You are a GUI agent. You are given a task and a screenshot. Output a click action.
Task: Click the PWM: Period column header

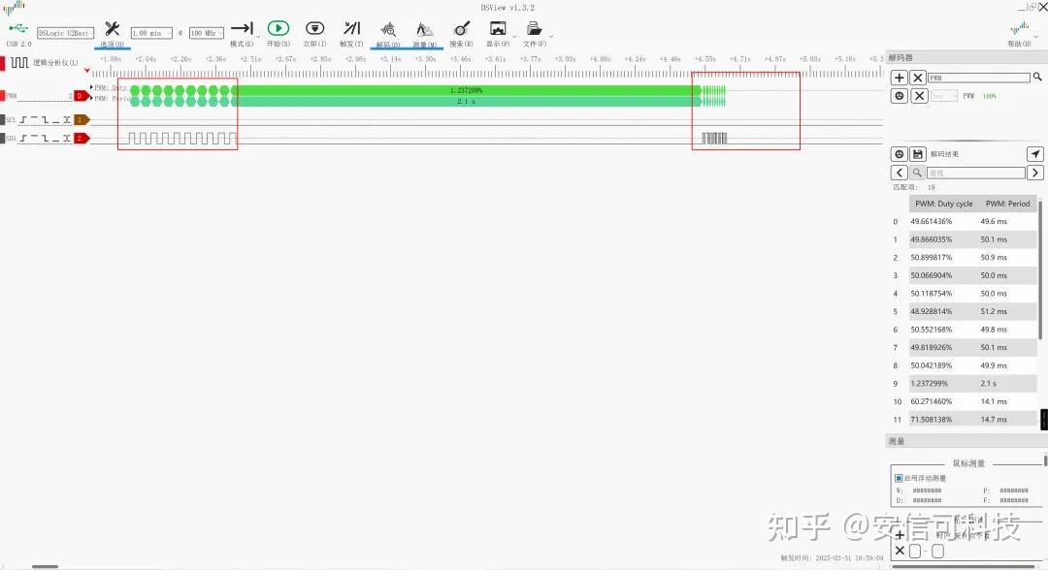[x=1008, y=204]
